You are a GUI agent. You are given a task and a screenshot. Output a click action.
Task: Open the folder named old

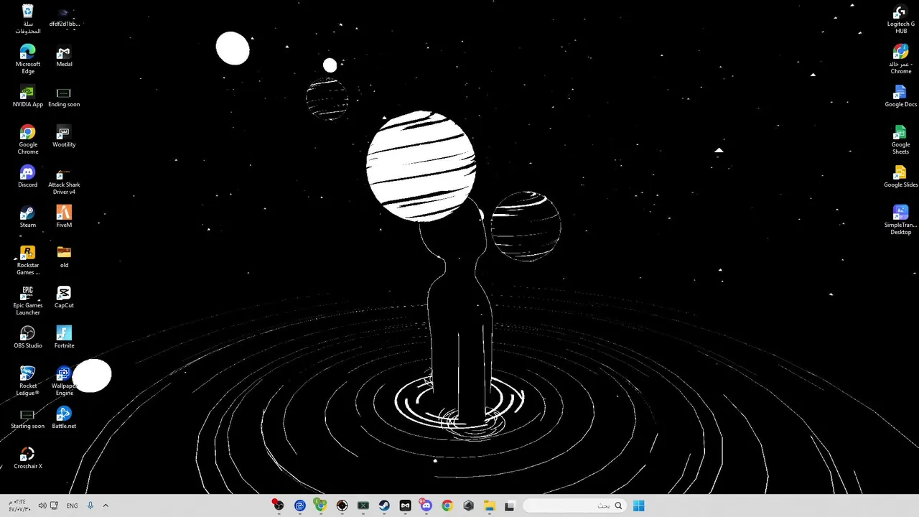(64, 258)
